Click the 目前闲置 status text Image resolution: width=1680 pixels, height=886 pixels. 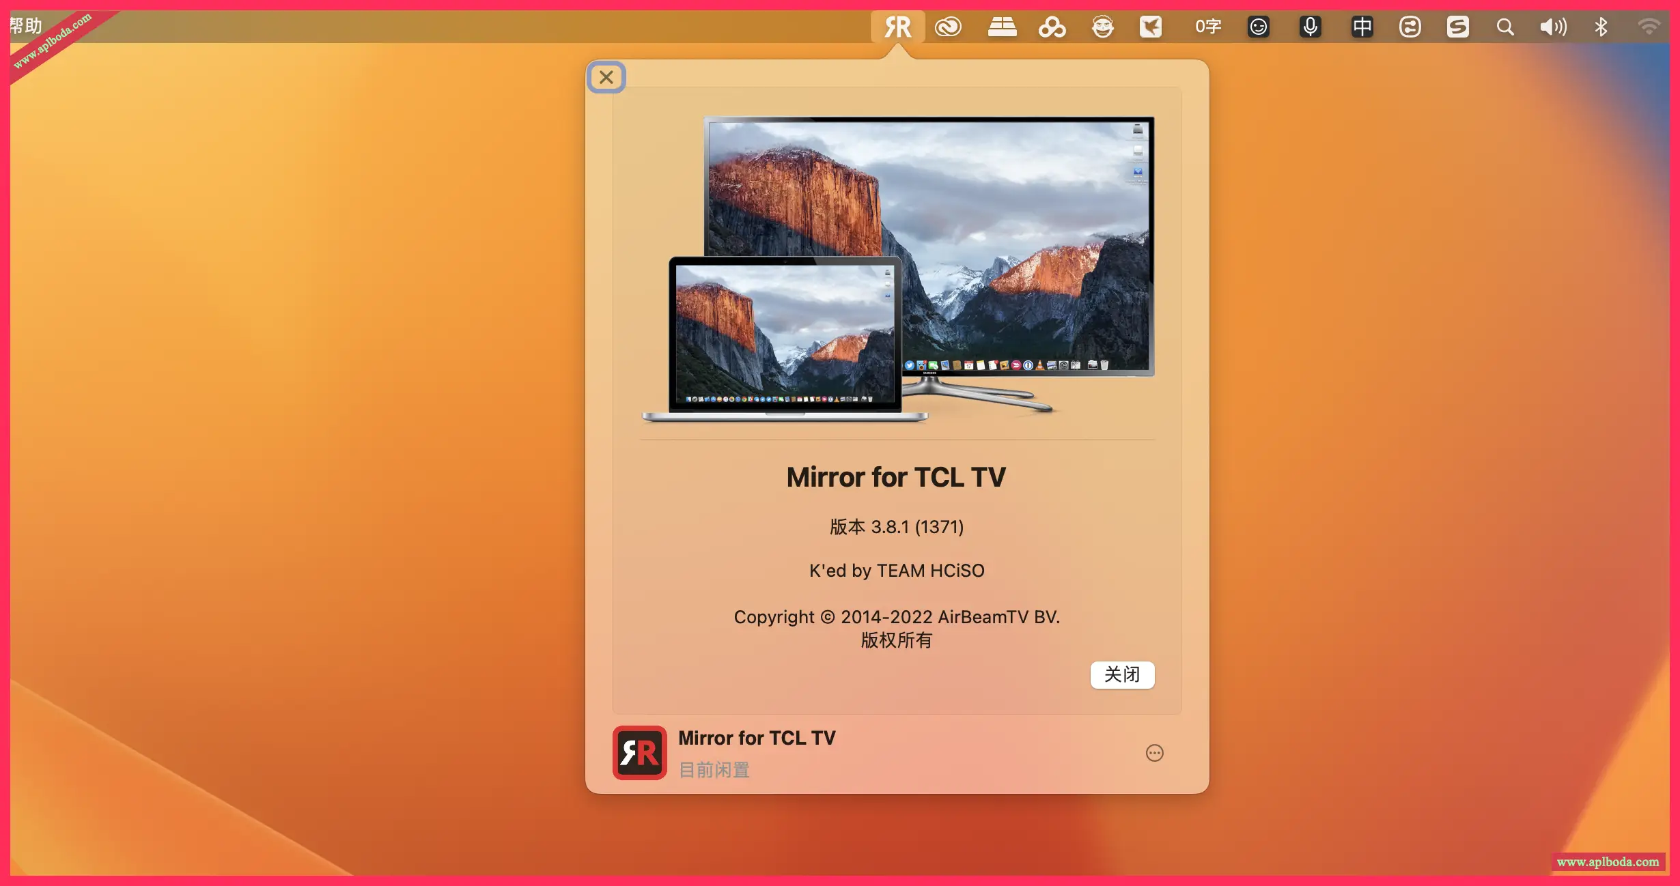coord(714,770)
